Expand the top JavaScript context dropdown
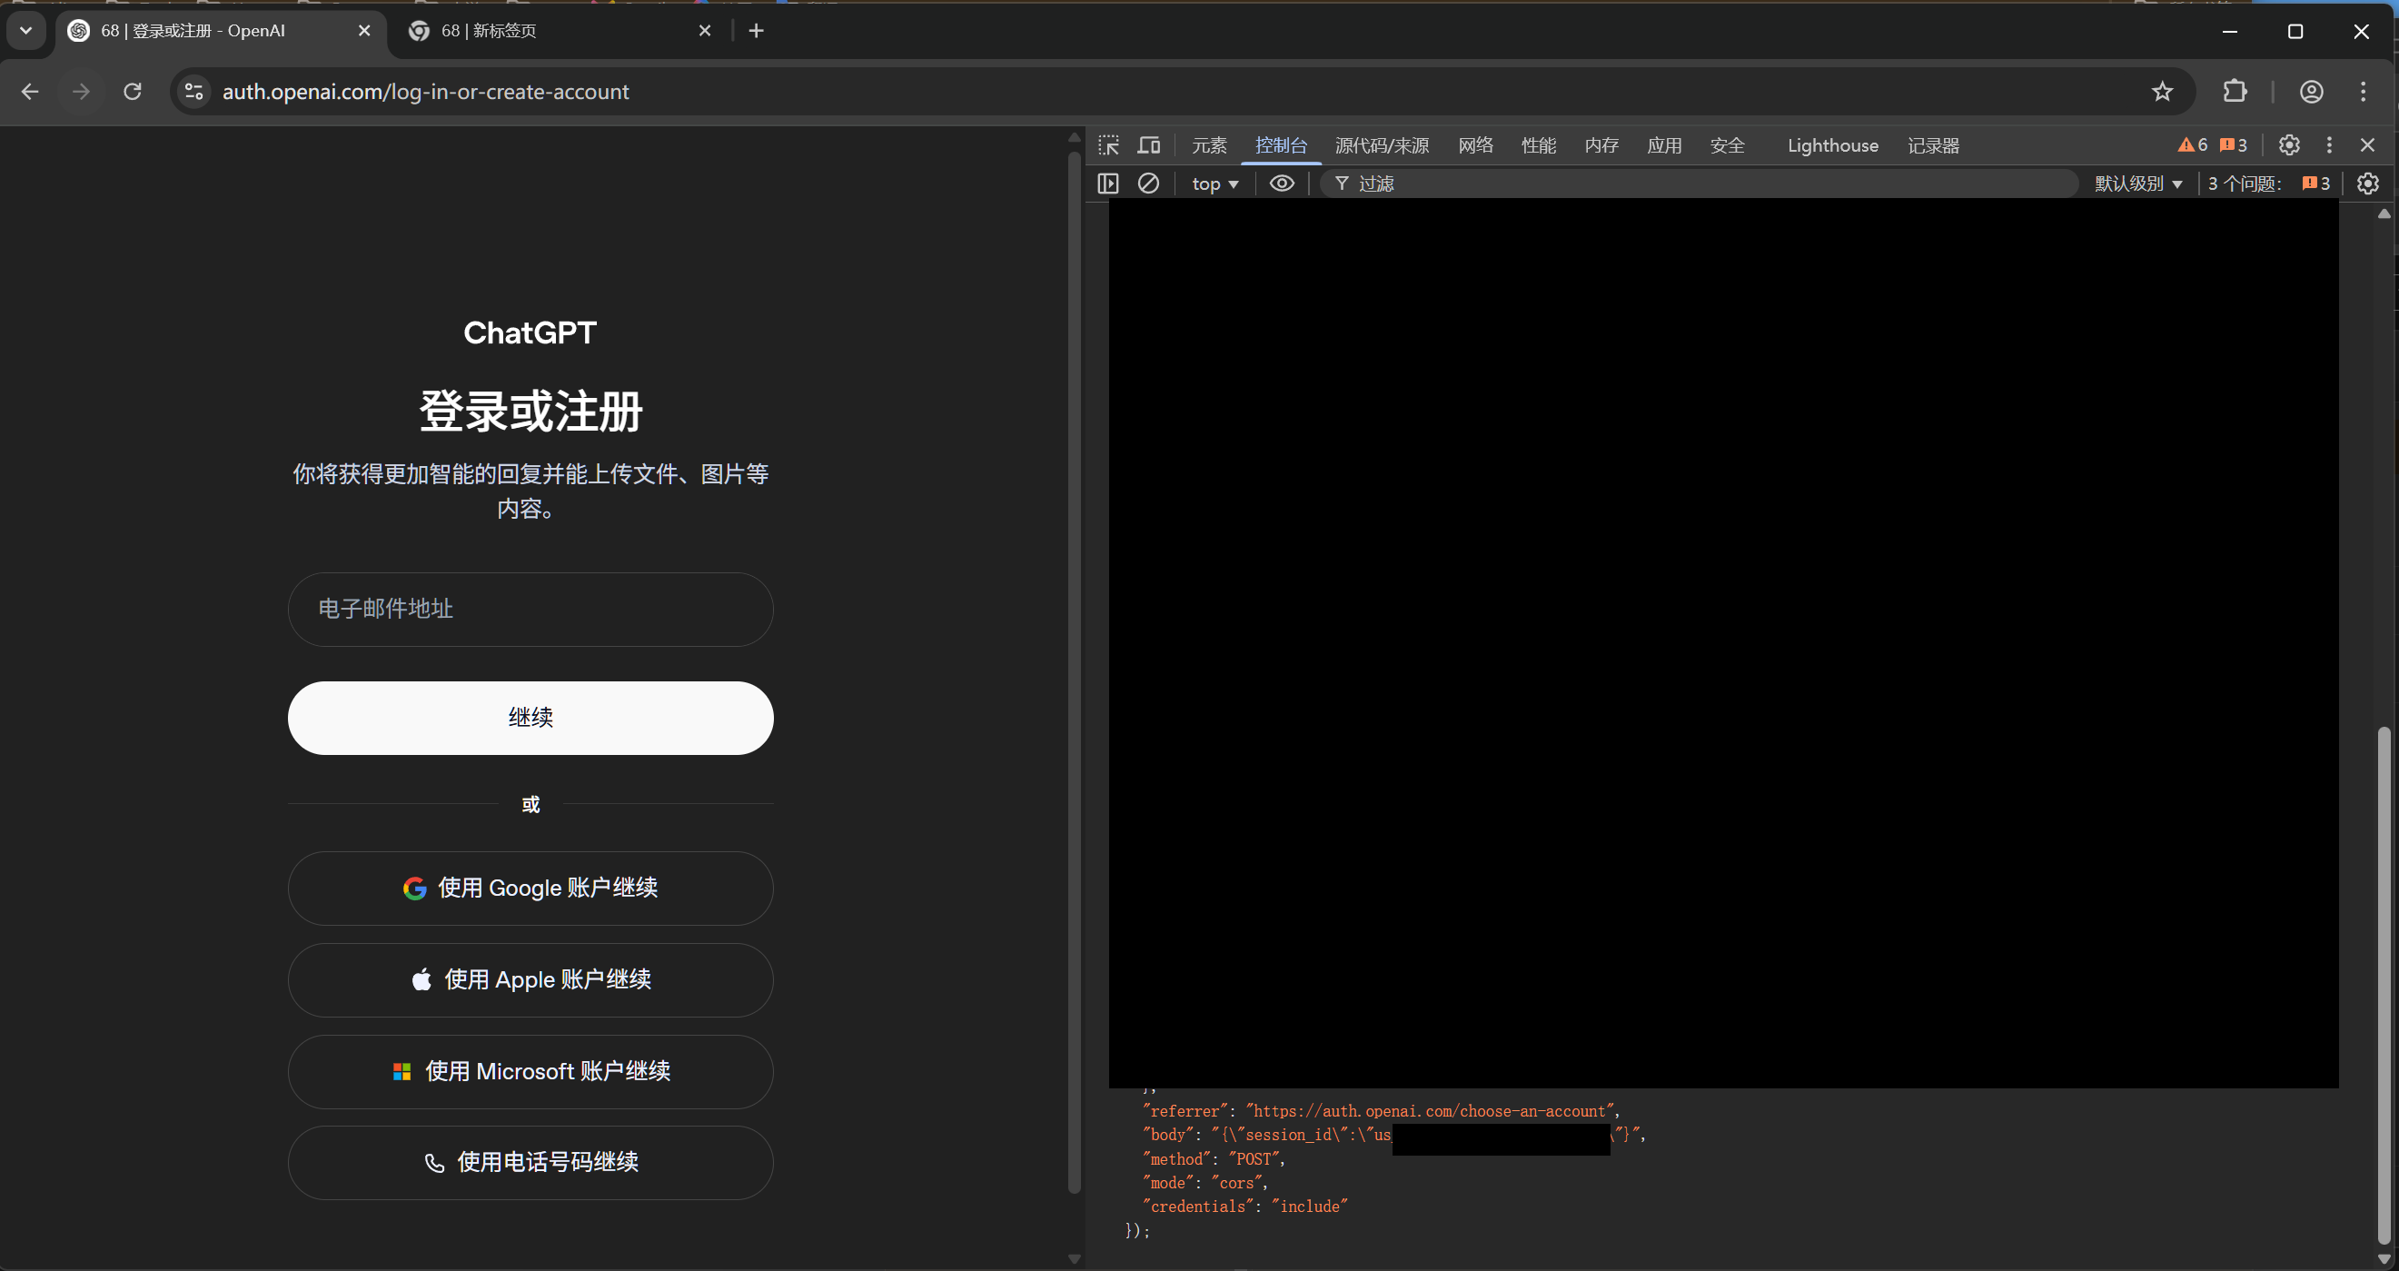The image size is (2399, 1271). click(x=1214, y=184)
